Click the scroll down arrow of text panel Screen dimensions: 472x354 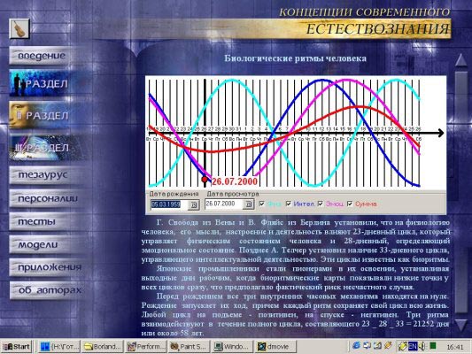click(x=460, y=326)
